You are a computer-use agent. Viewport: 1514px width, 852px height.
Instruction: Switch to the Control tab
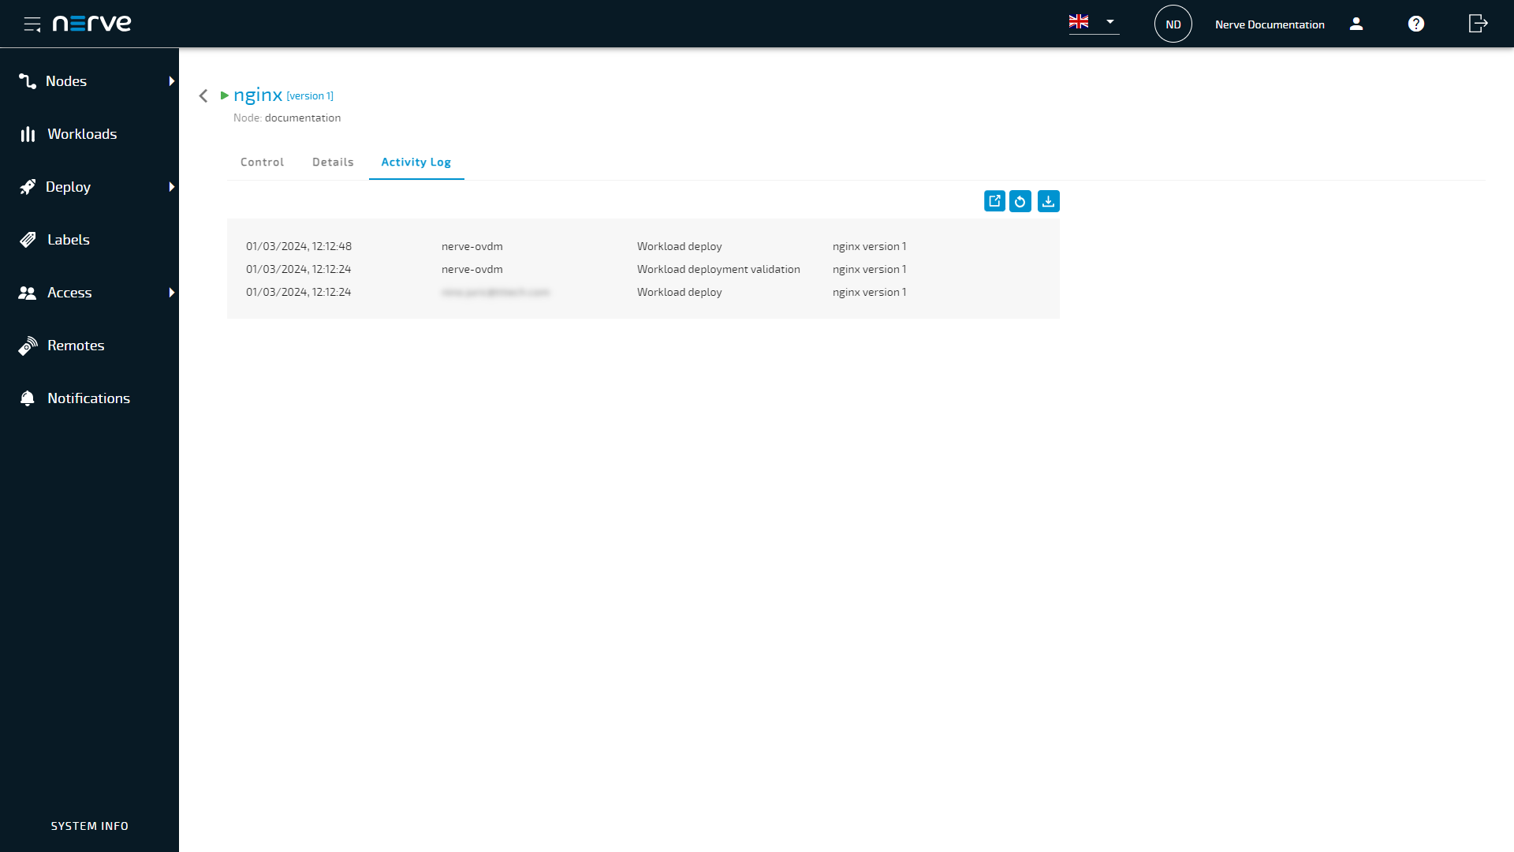(x=262, y=161)
